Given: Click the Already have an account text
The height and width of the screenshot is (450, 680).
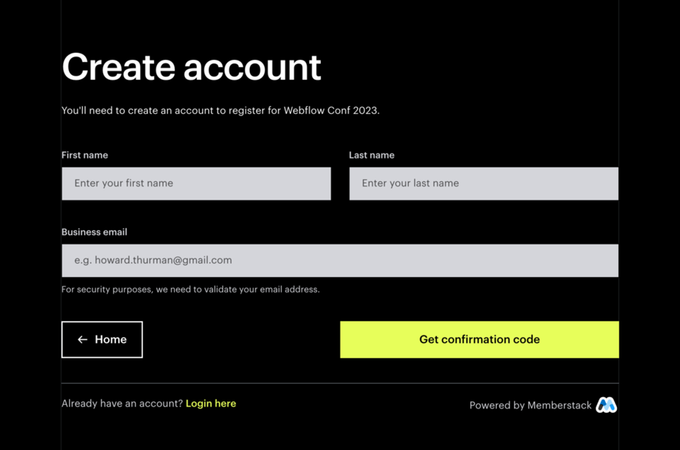Looking at the screenshot, I should (122, 403).
